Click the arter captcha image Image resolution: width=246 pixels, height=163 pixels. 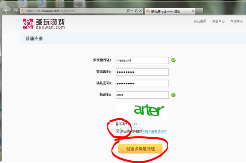point(141,111)
